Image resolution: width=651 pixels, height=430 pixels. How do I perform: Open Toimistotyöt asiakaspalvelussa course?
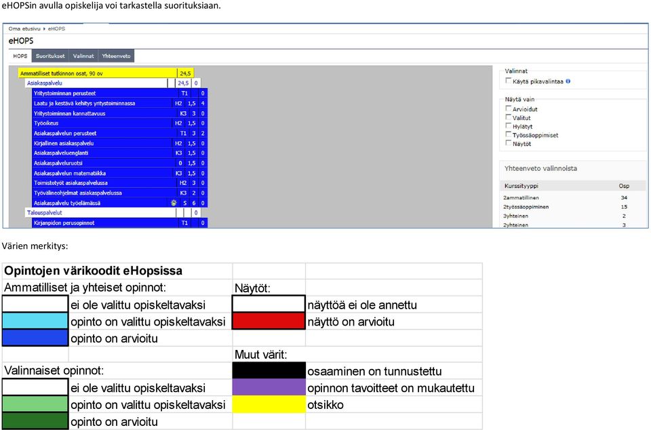click(x=120, y=182)
